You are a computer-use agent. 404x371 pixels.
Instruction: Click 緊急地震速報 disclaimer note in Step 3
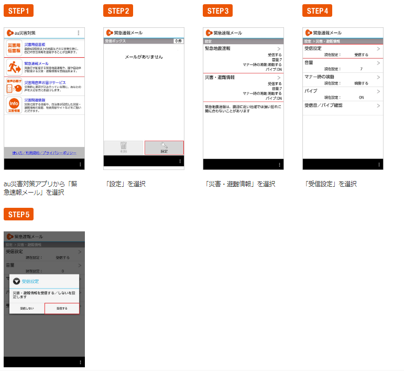coord(243,109)
